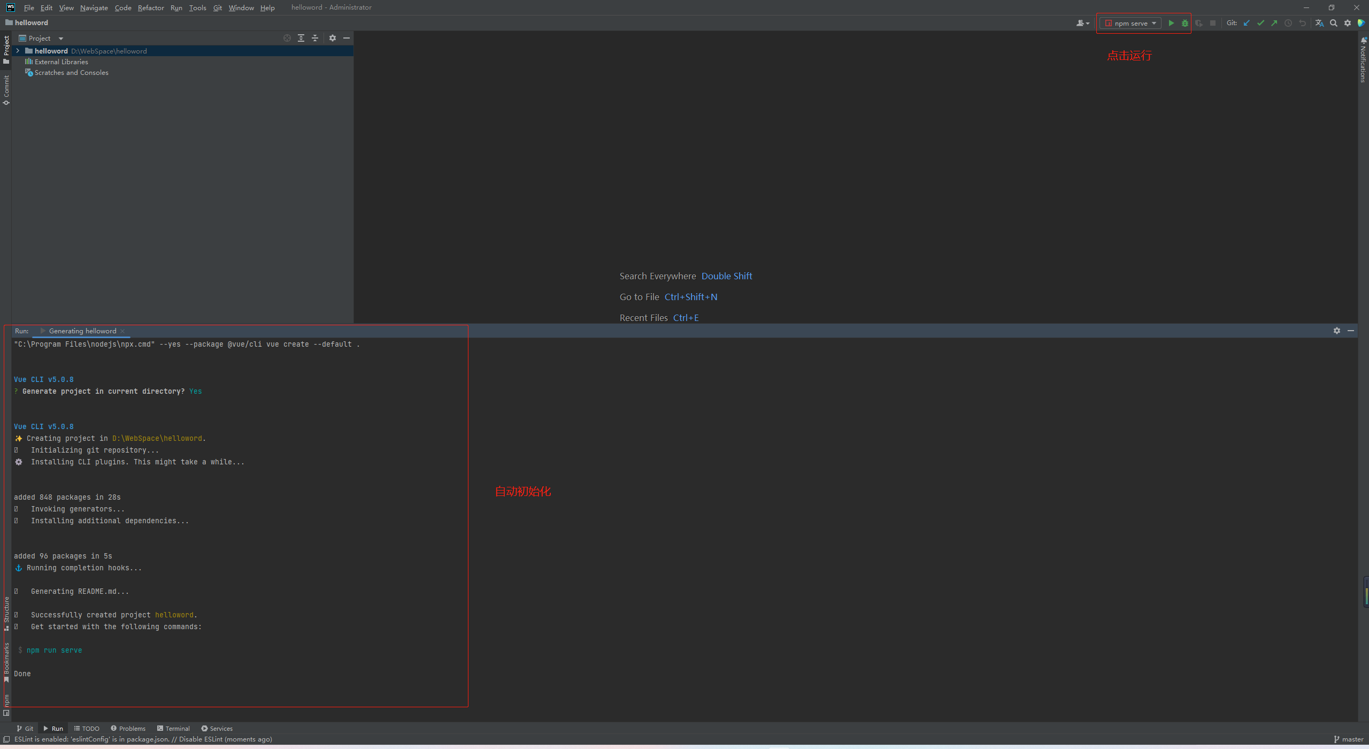Open the Refactor menu

tap(151, 7)
